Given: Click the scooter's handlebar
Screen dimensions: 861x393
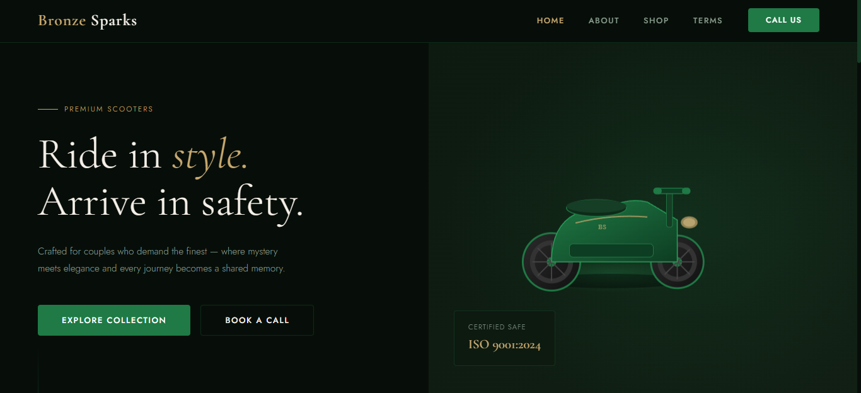Looking at the screenshot, I should [672, 191].
